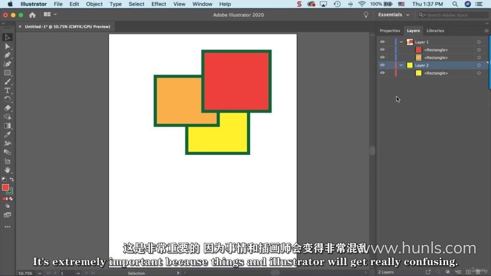Select the Layer 1 row name
491x276 pixels.
[x=421, y=42]
